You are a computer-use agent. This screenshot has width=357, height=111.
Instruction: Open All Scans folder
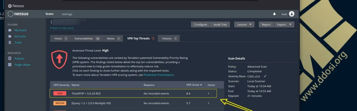[x=20, y=36]
